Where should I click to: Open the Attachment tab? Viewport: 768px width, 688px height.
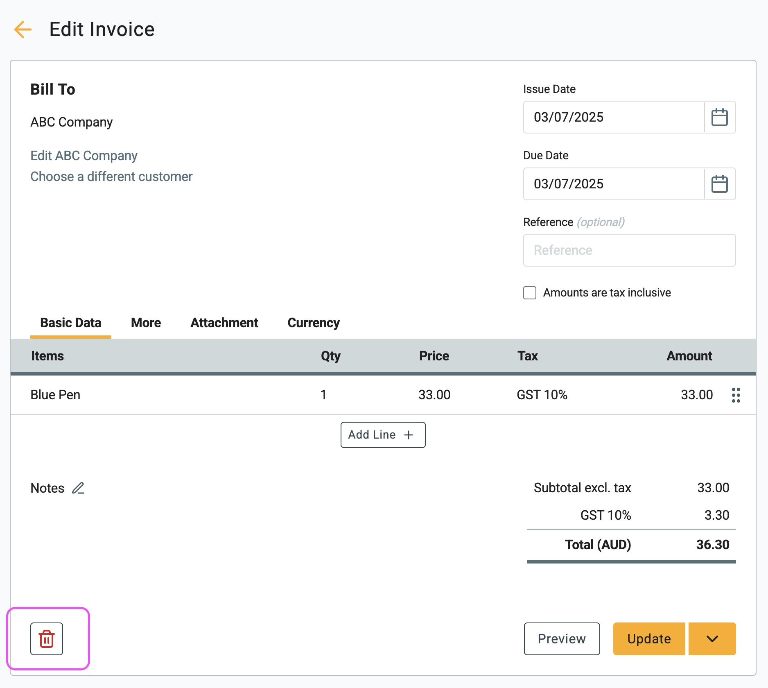point(224,323)
